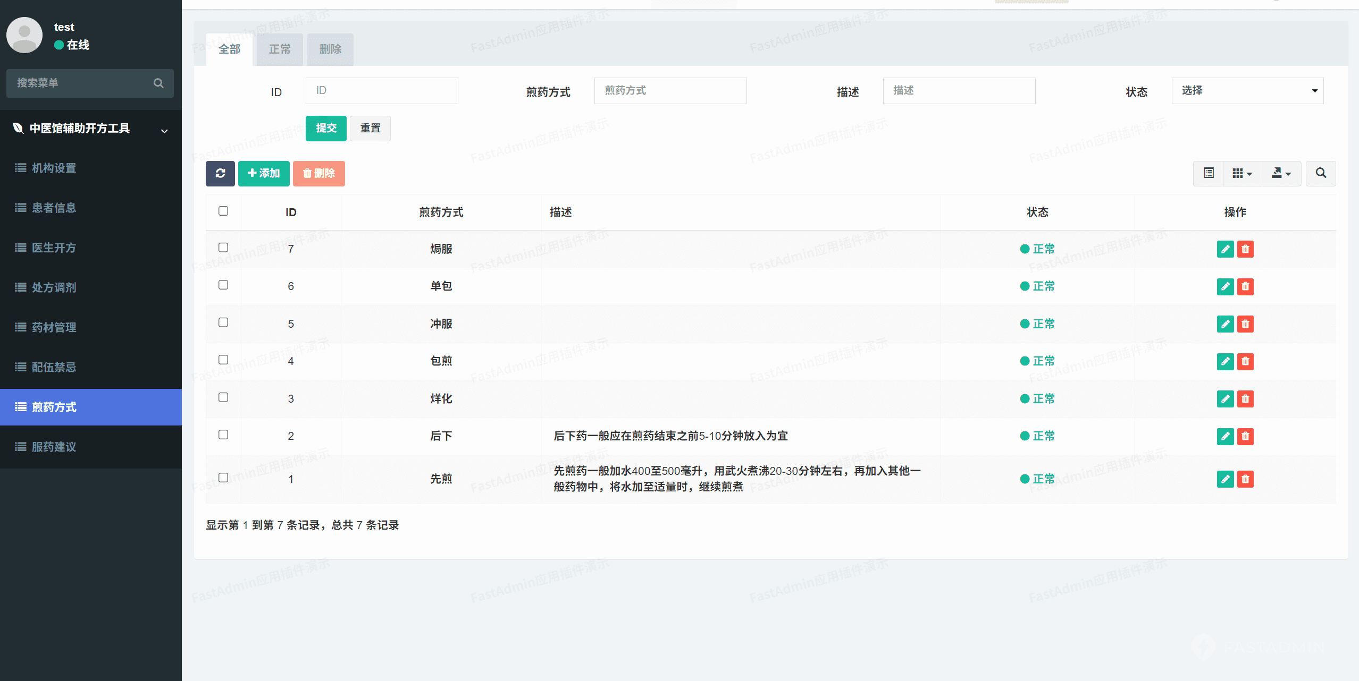Click the green 提交 button
1359x681 pixels.
click(x=326, y=128)
